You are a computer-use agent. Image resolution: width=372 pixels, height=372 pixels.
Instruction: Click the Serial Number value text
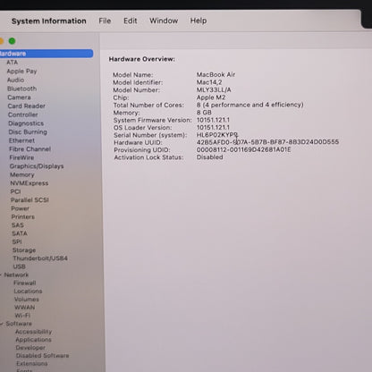(217, 135)
